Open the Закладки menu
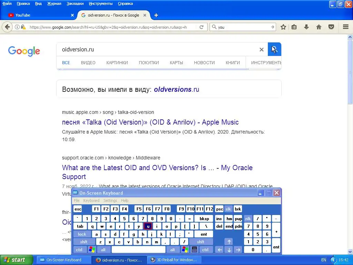The image size is (353, 265). tap(75, 3)
